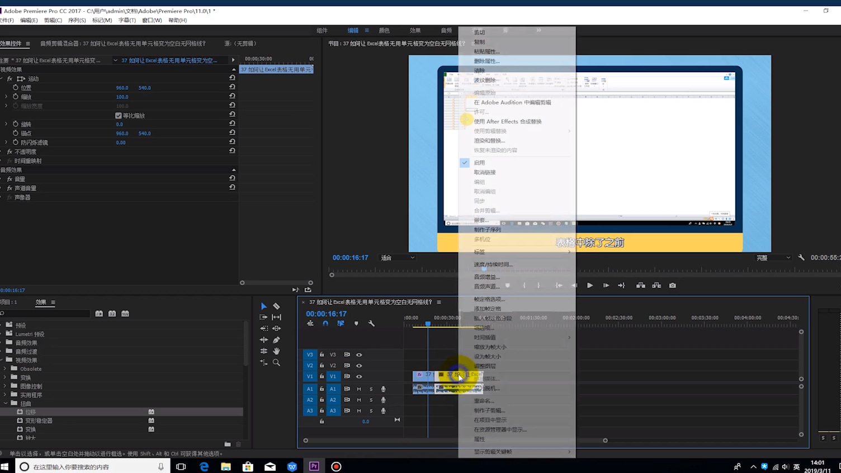Open the 适合 zoom level dropdown
This screenshot has width=841, height=473.
tap(398, 258)
